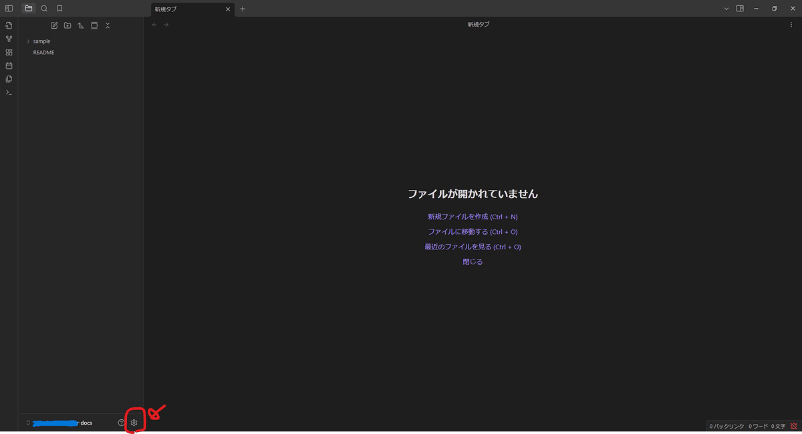Screen dimensions: 802x434
Task: Collapse all folders with the collapse icon
Action: tap(107, 25)
